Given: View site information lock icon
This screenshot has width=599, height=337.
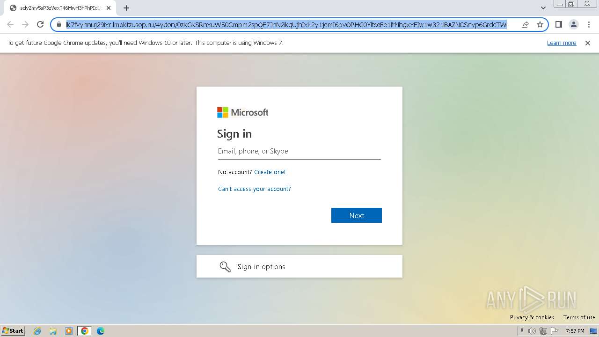Looking at the screenshot, I should [59, 24].
